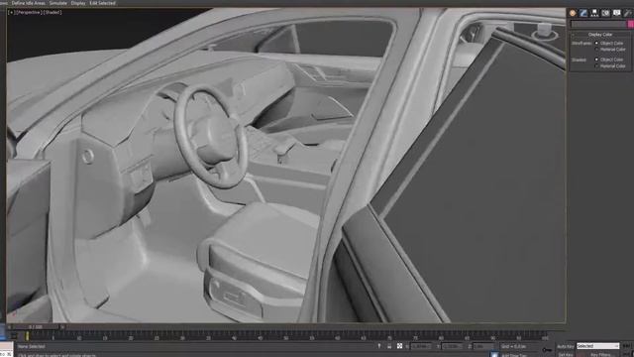Click the isolate selection toggle icon
The image size is (634, 357).
tap(378, 346)
